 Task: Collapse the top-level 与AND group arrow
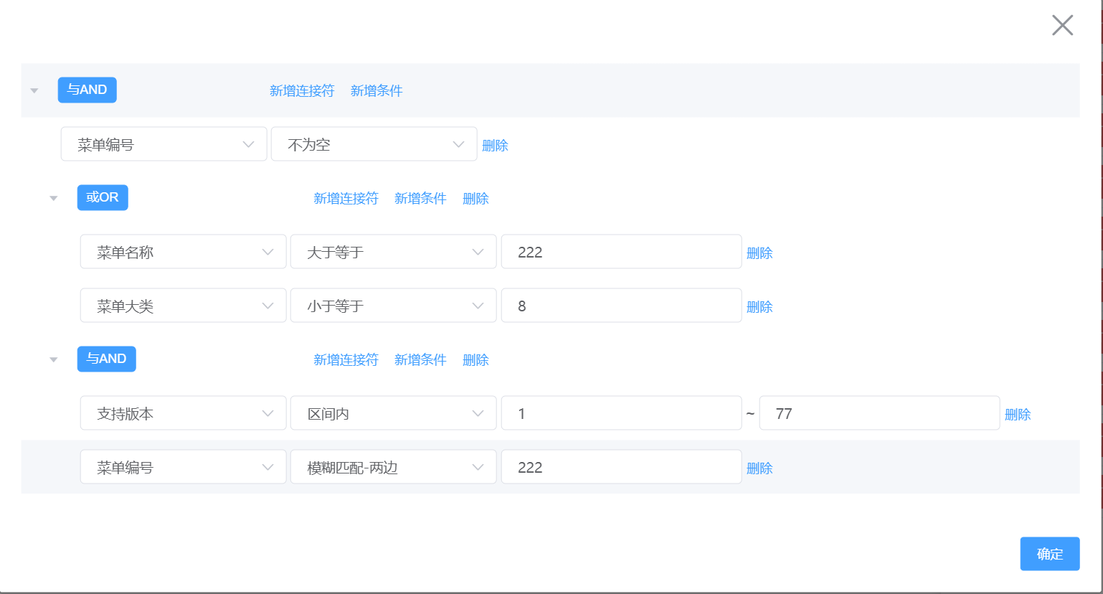pos(34,91)
